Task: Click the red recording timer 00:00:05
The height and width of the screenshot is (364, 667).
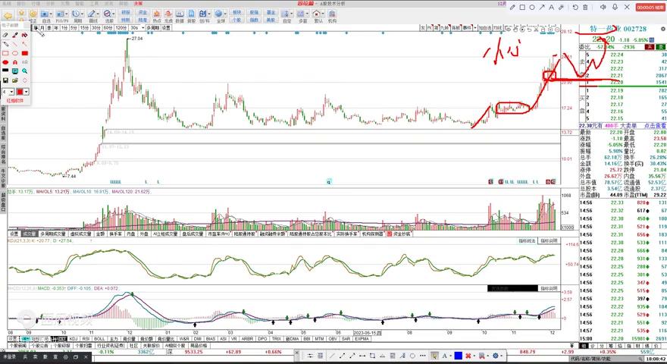Action: coord(650,8)
